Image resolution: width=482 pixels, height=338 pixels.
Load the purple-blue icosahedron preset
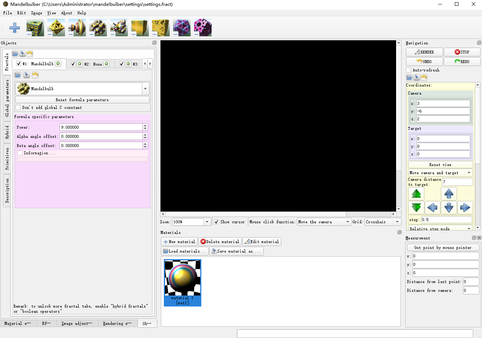(181, 27)
